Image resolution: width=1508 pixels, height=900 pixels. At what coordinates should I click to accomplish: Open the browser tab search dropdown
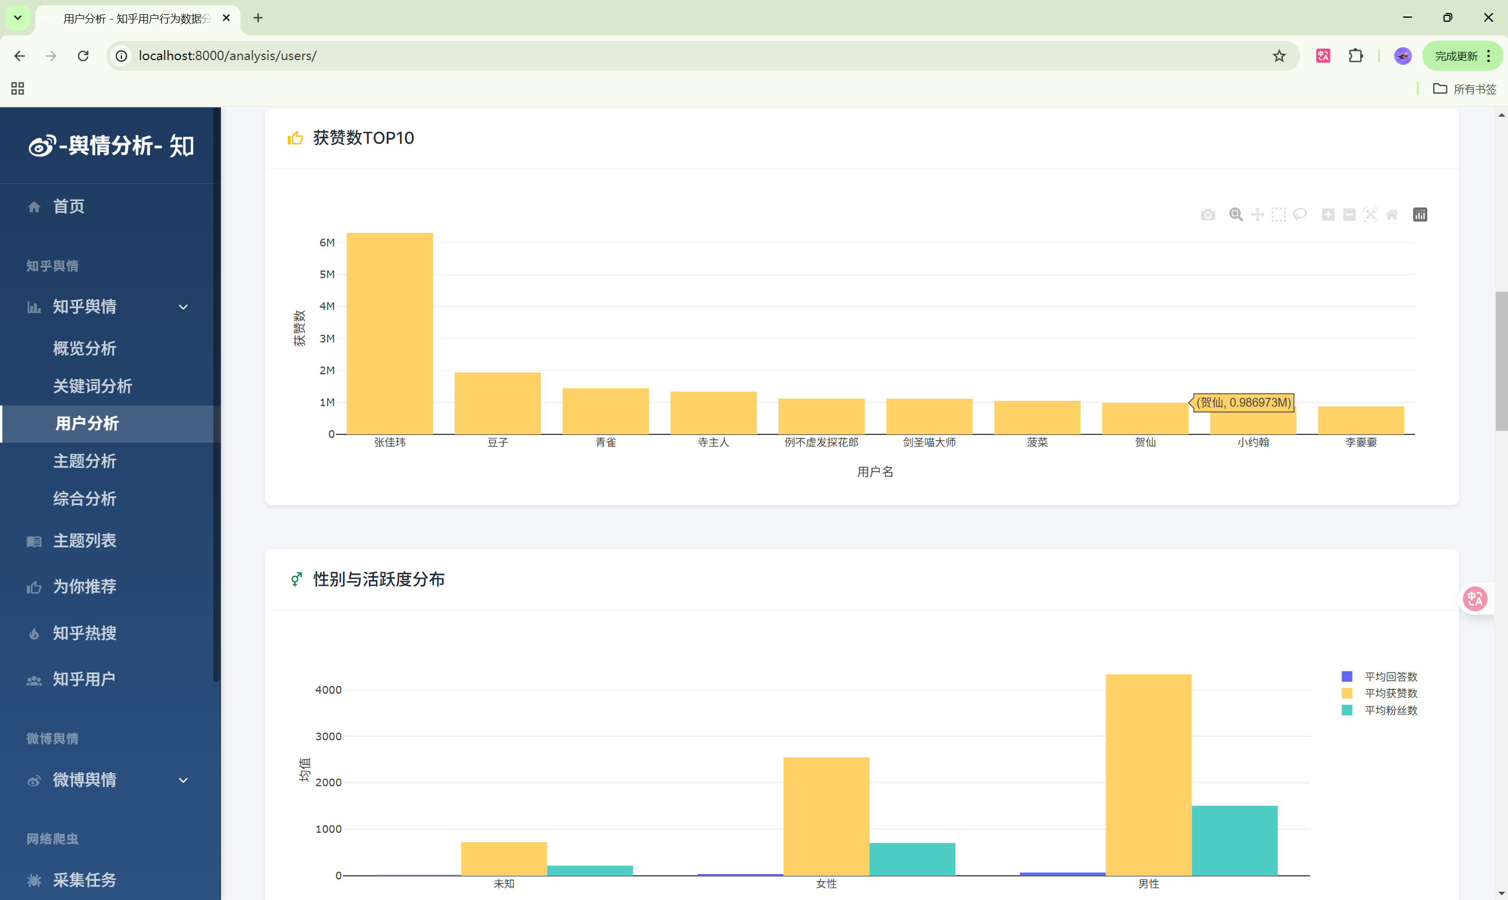18,18
